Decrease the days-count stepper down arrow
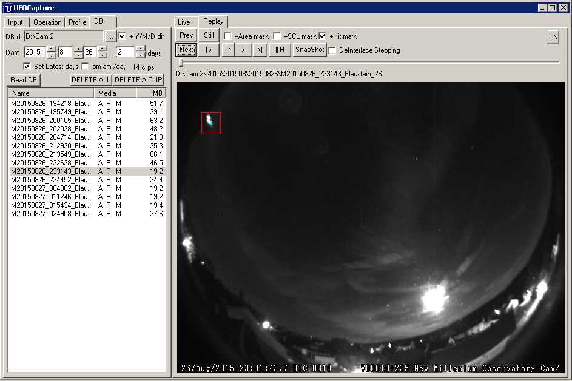Image resolution: width=572 pixels, height=381 pixels. point(141,55)
